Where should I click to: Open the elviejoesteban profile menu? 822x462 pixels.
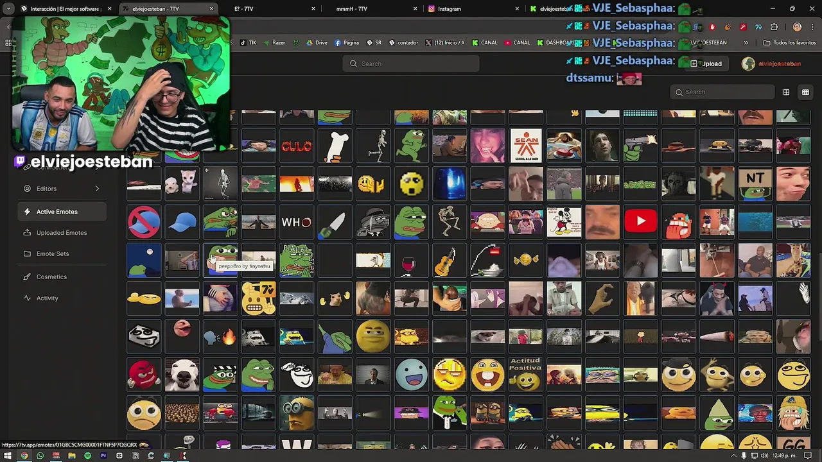point(771,64)
